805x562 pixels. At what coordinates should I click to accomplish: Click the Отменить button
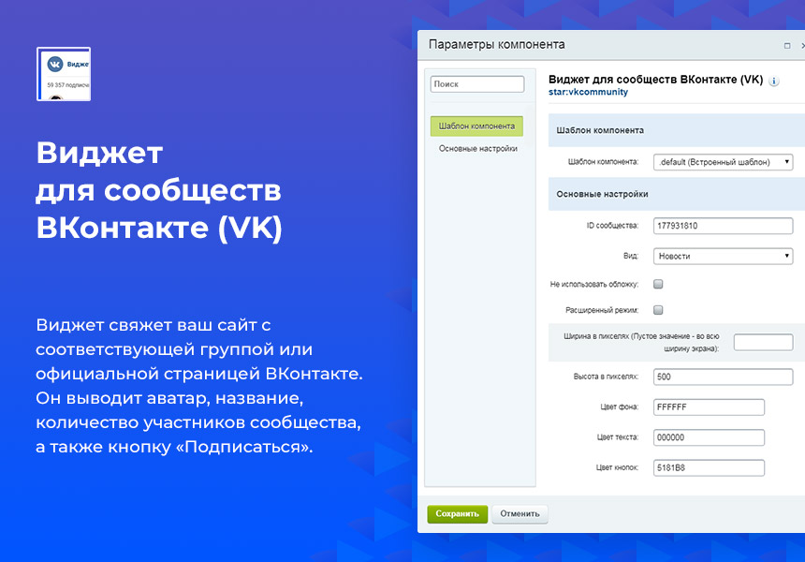tap(520, 513)
